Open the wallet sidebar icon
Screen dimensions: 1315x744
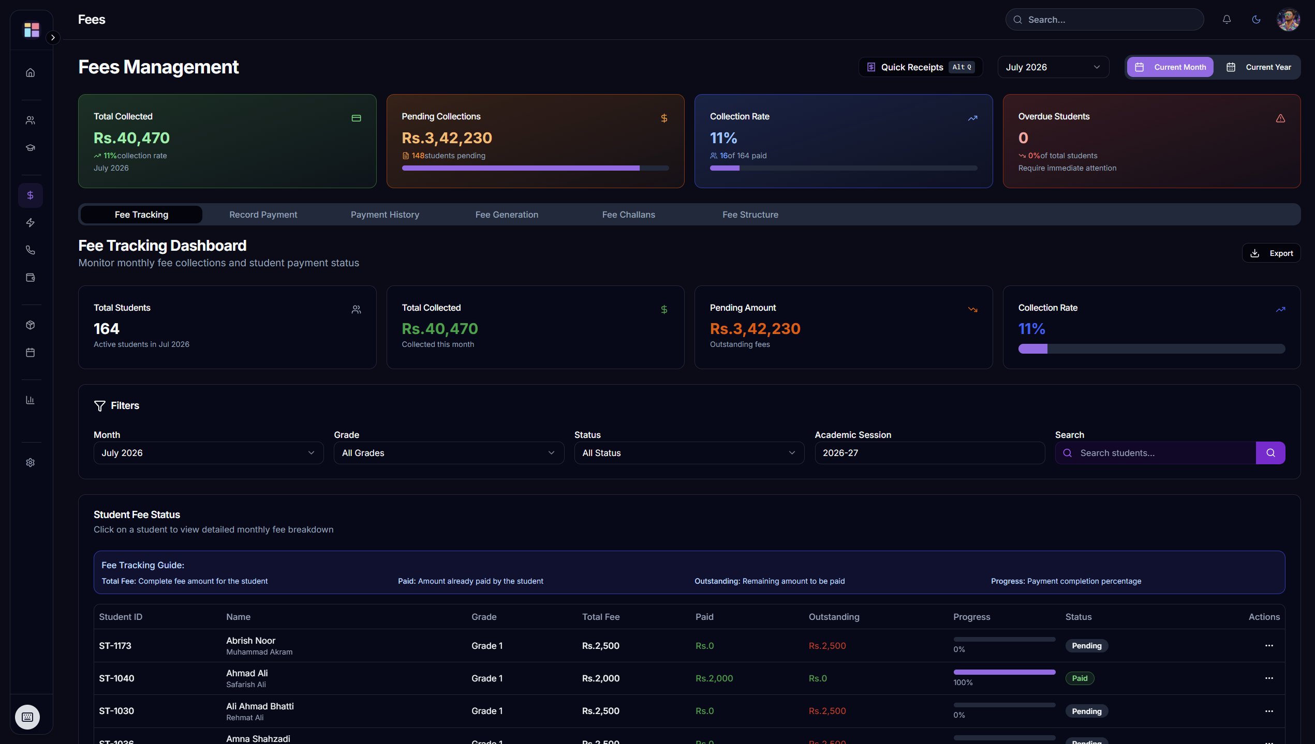pyautogui.click(x=31, y=277)
